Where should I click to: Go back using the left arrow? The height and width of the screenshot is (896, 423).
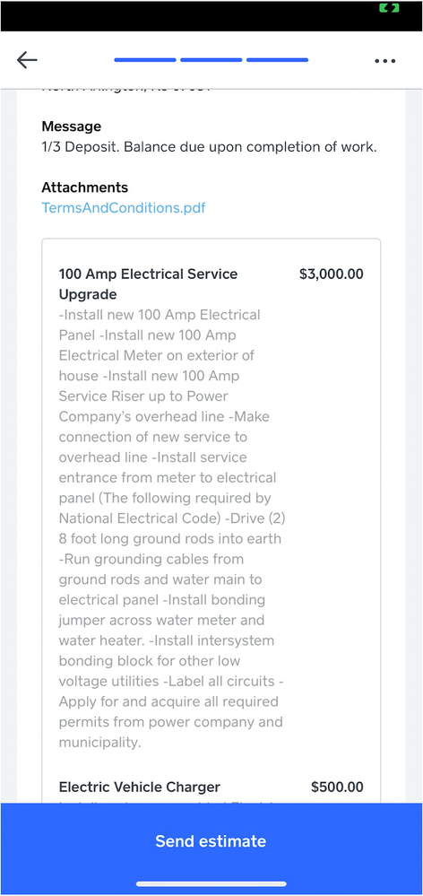[x=27, y=60]
